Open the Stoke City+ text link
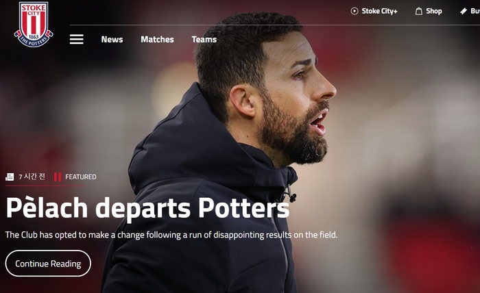480x293 pixels. (380, 12)
